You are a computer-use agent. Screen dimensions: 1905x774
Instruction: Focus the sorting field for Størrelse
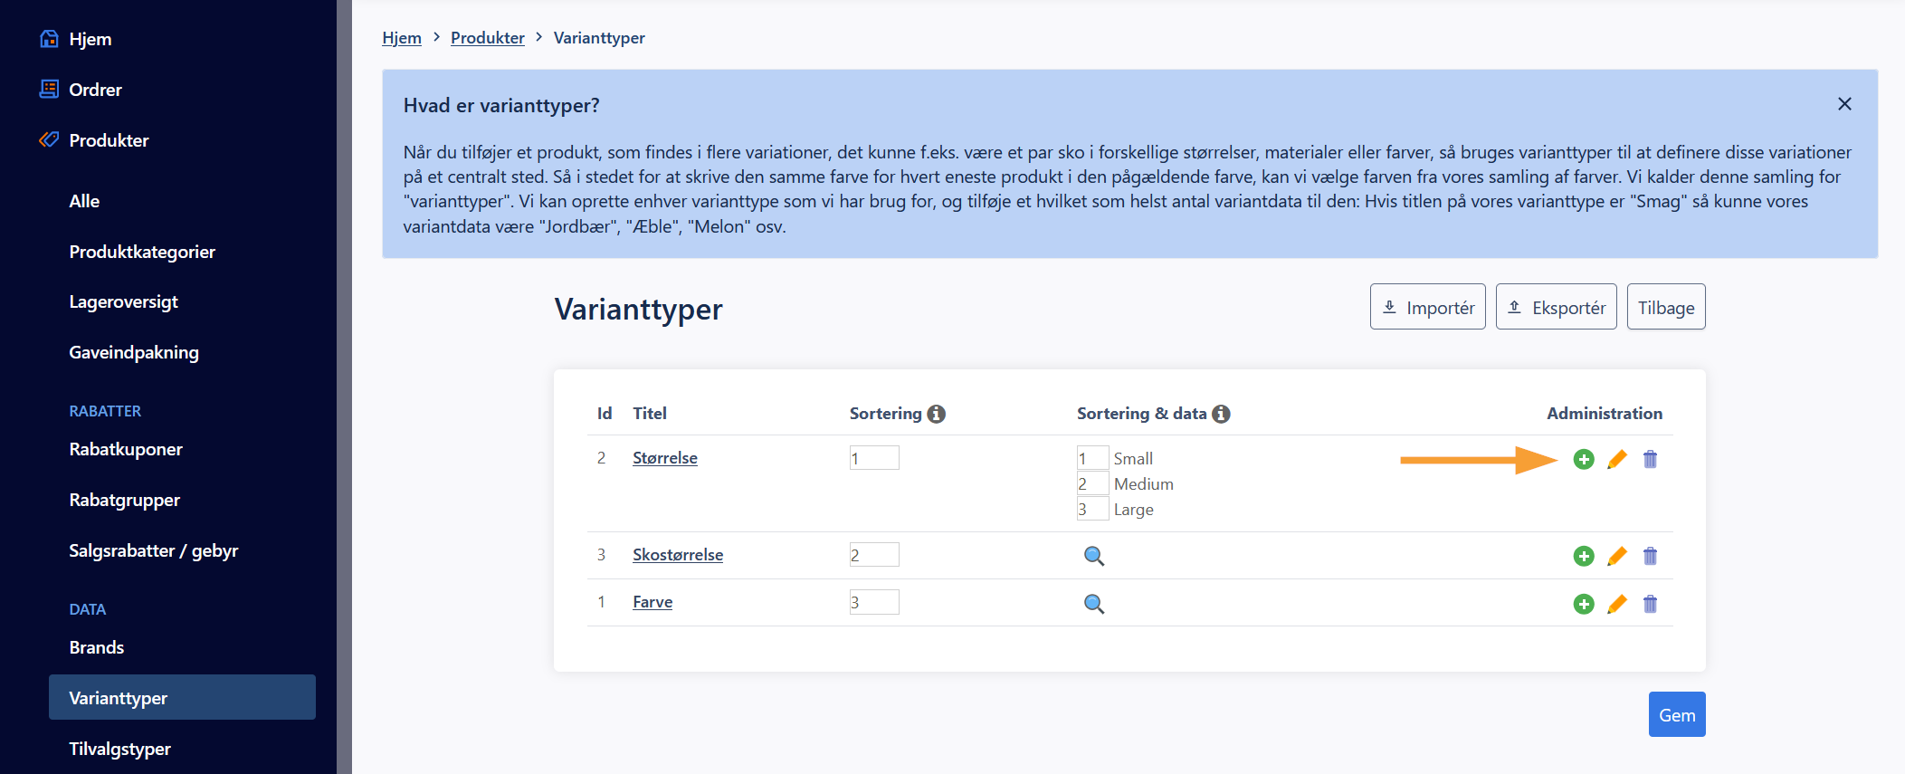874,458
